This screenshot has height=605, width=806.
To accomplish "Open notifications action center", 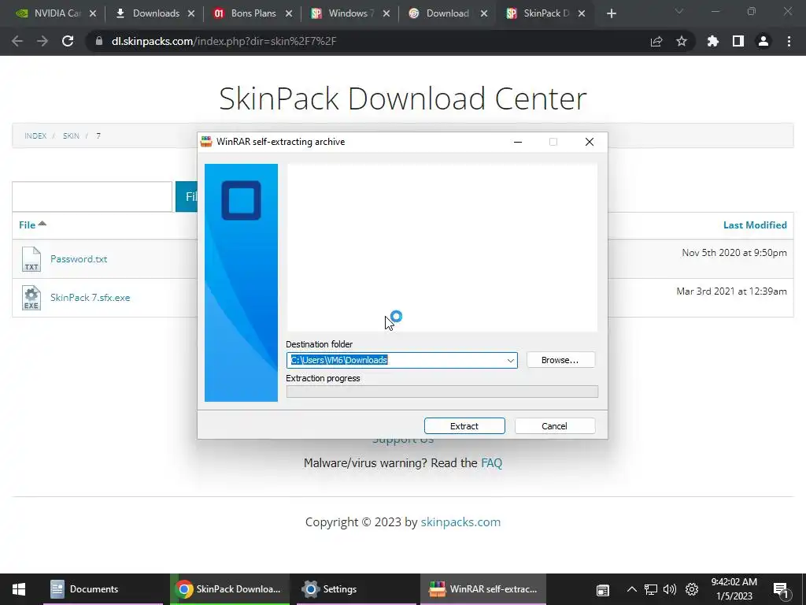I will pyautogui.click(x=782, y=590).
